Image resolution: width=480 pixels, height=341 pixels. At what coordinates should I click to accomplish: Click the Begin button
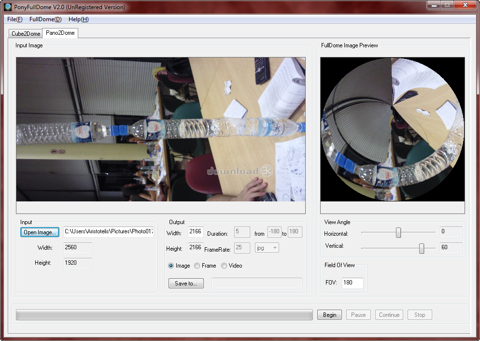(329, 315)
